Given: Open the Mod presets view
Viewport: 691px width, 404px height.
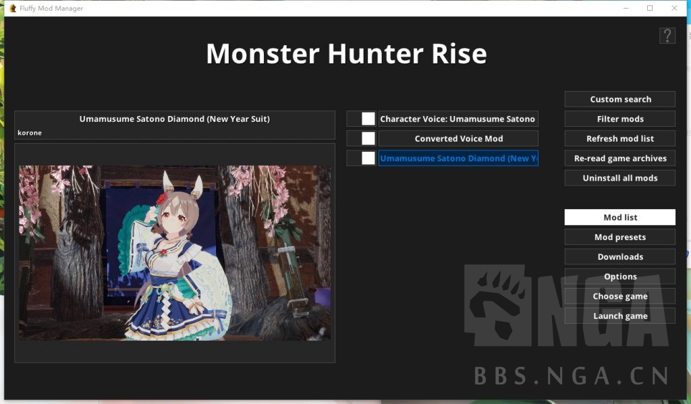Looking at the screenshot, I should 619,237.
